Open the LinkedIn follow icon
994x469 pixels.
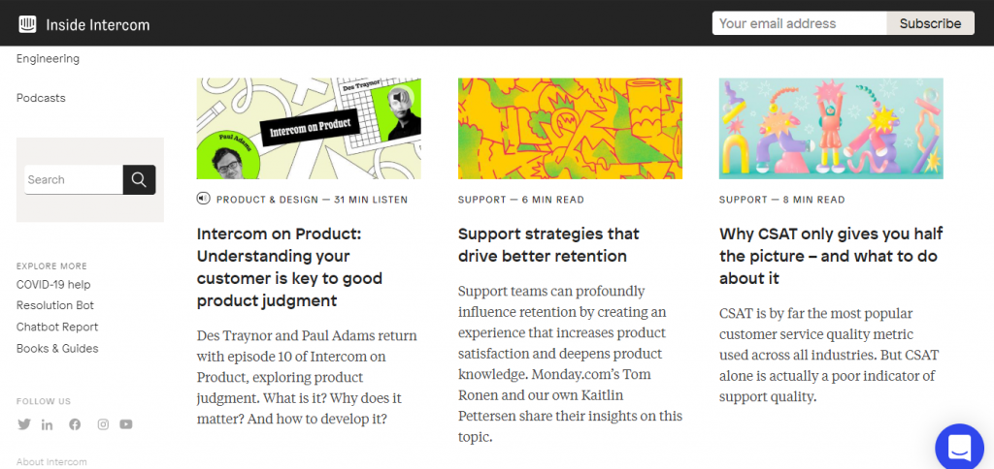click(48, 424)
